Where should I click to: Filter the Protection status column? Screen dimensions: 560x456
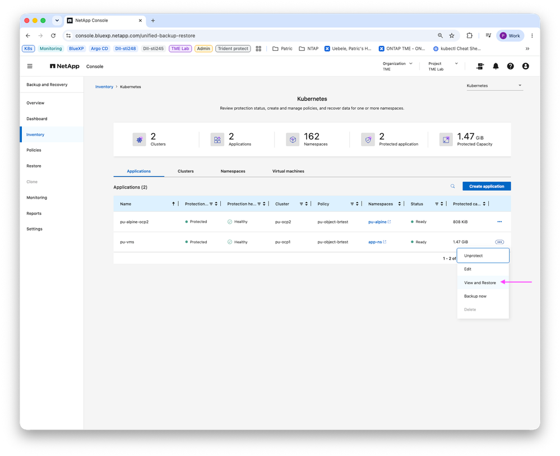tap(211, 204)
